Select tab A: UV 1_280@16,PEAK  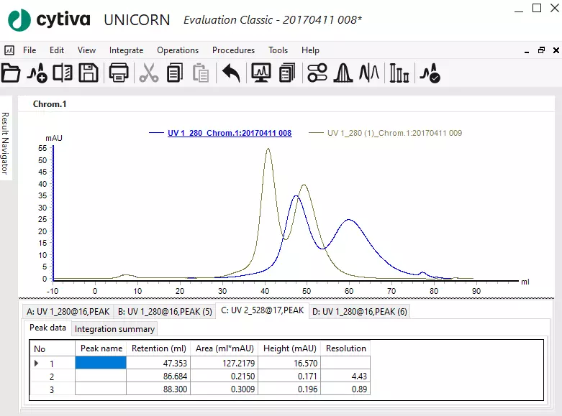[x=68, y=311]
